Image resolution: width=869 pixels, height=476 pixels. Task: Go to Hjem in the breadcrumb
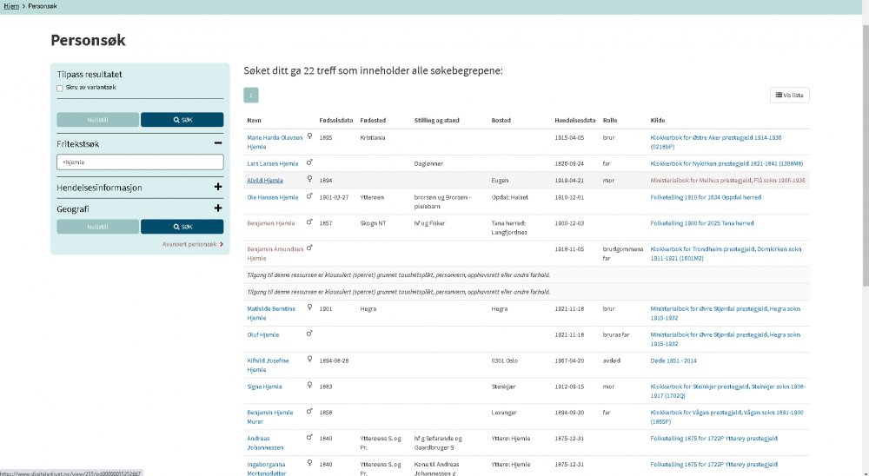pyautogui.click(x=10, y=6)
